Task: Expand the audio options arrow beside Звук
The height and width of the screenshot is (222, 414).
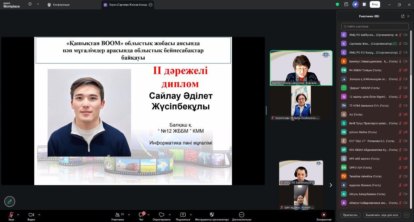Action: click(18, 215)
